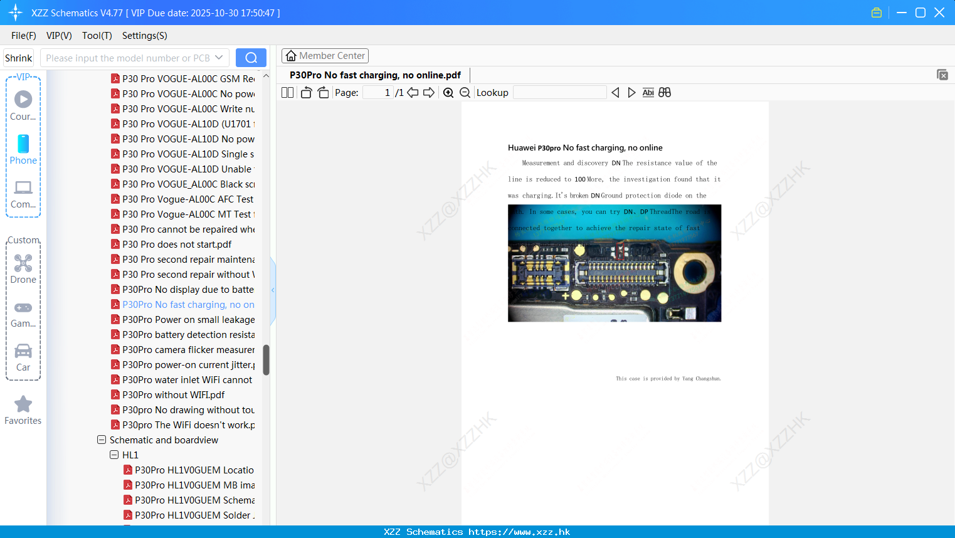Open P30Pro HL1V0GUEM Location file

(x=189, y=470)
